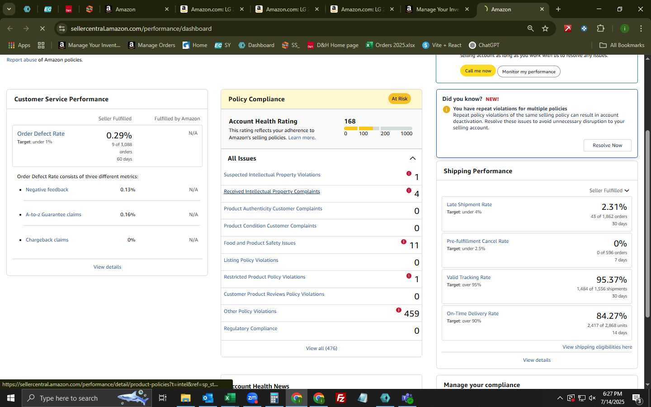Stop loading the page with X button
This screenshot has width=651, height=407.
[42, 28]
